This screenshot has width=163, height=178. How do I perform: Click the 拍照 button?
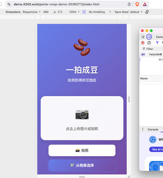tap(82, 150)
